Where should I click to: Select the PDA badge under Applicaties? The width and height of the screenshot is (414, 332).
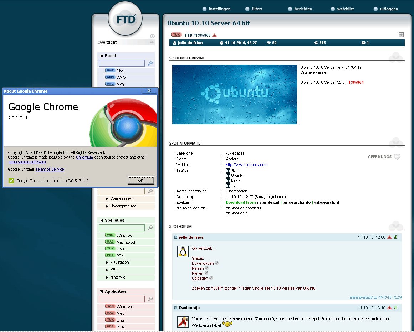pyautogui.click(x=110, y=326)
